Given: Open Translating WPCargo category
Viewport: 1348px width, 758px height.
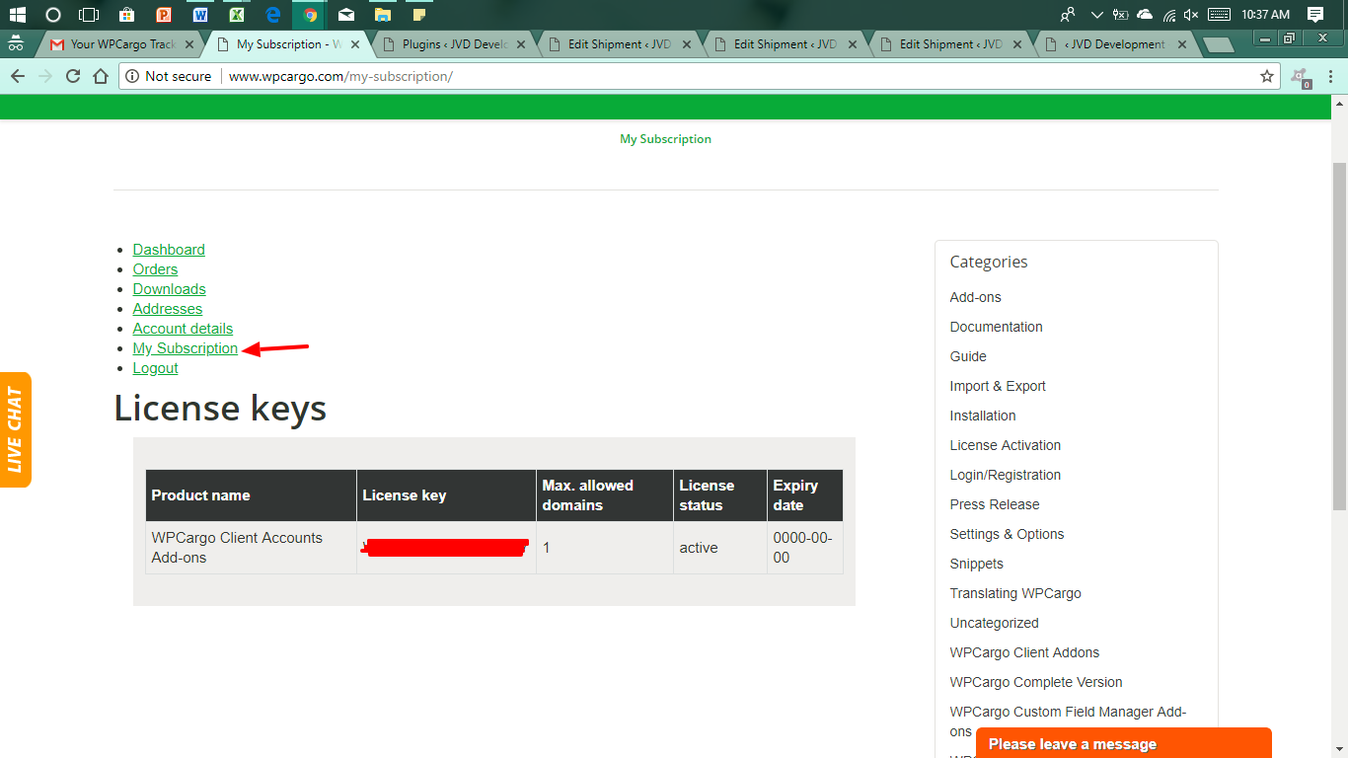Looking at the screenshot, I should click(1015, 593).
